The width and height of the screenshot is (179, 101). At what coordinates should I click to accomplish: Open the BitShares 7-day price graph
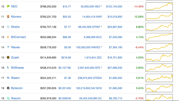[159, 68]
